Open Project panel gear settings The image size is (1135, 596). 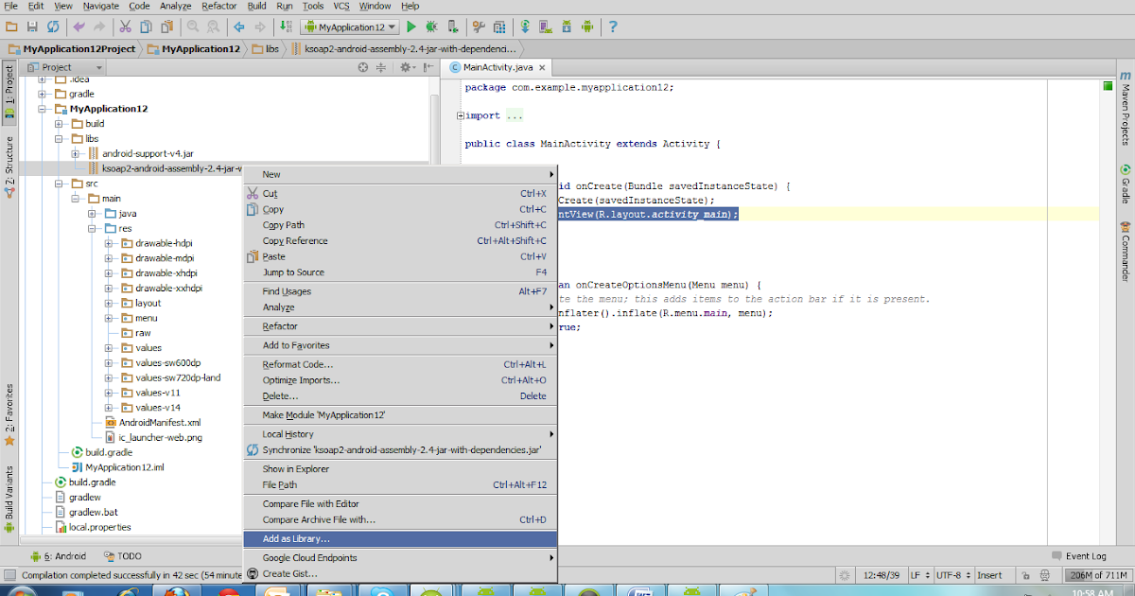408,67
